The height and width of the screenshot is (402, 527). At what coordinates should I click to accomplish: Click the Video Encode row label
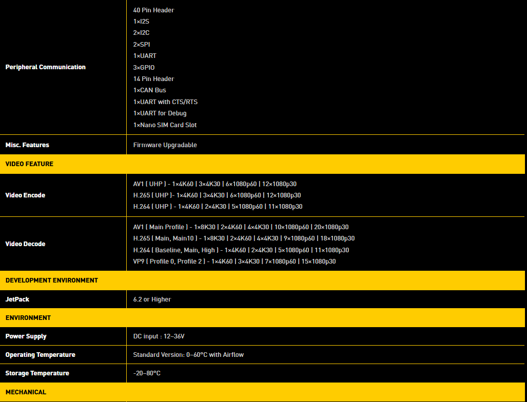[x=25, y=195]
